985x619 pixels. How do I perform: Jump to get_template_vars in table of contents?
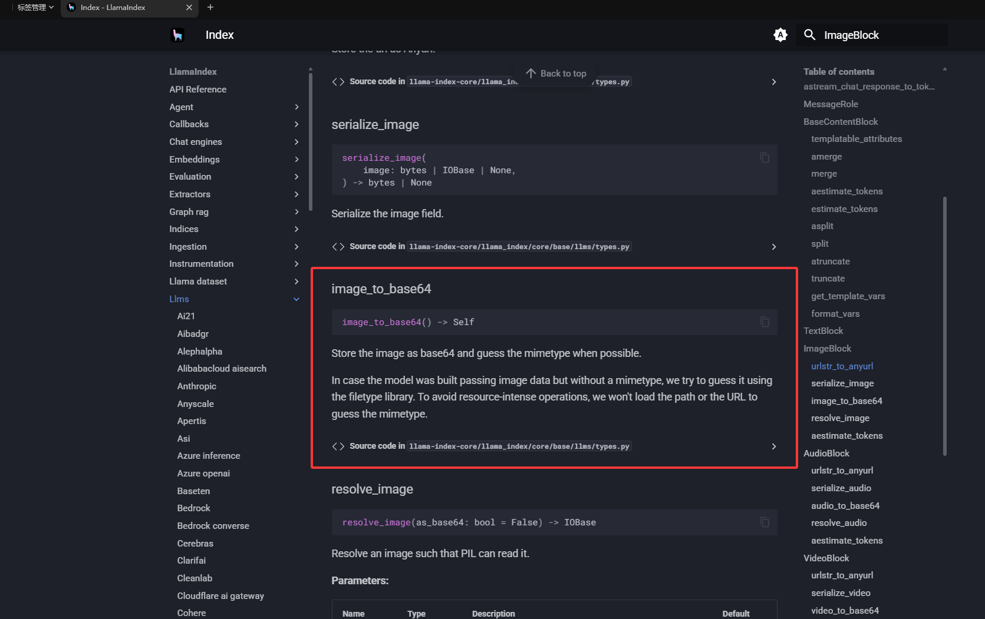click(x=848, y=296)
